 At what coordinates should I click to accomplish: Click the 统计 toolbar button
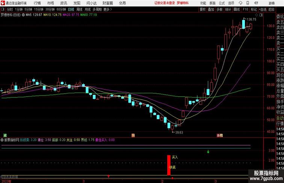pyautogui.click(x=228, y=9)
